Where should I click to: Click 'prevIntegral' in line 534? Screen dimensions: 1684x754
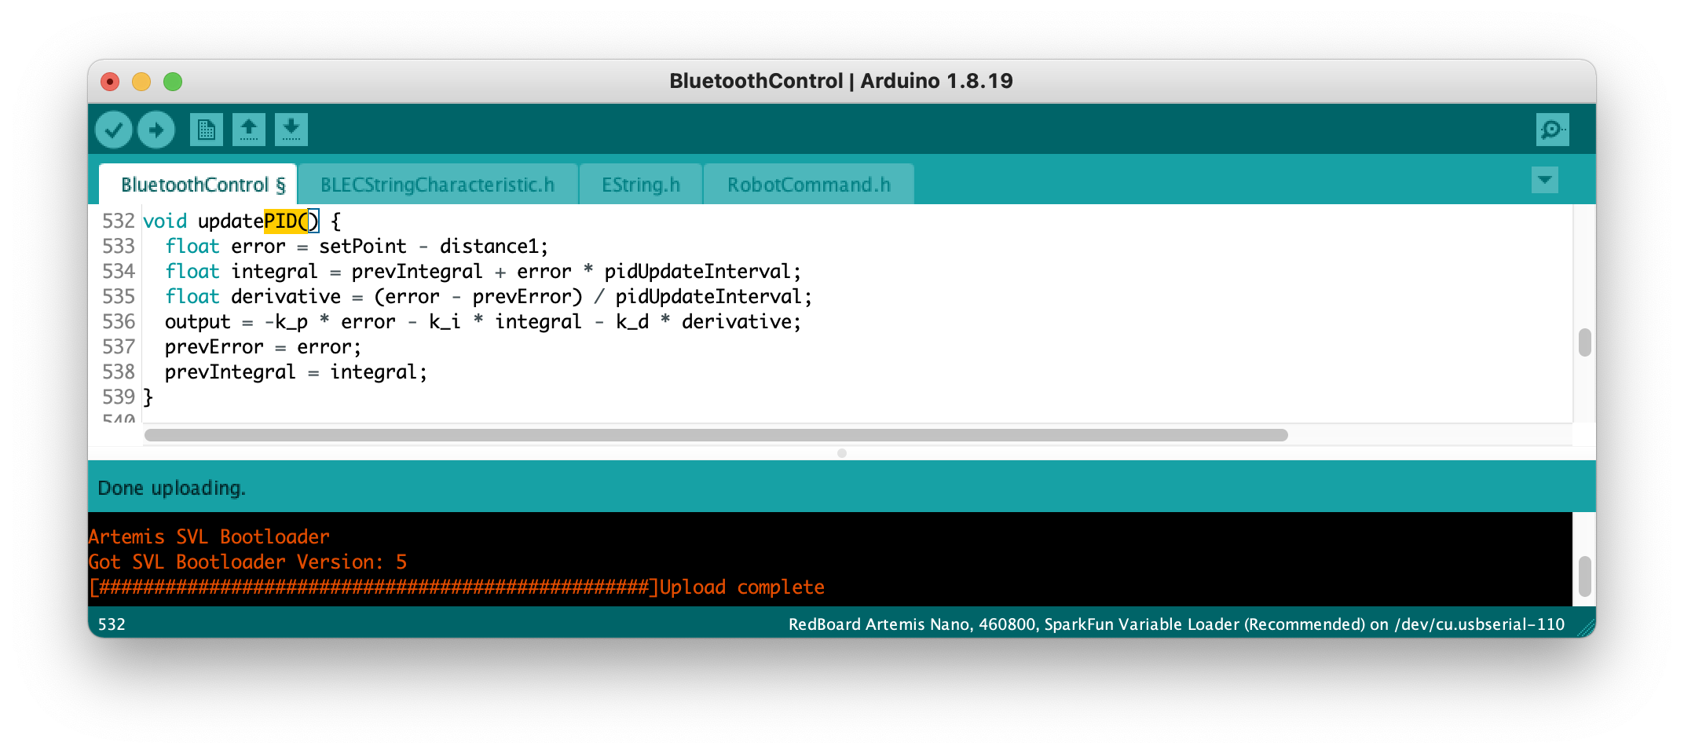[x=417, y=272]
